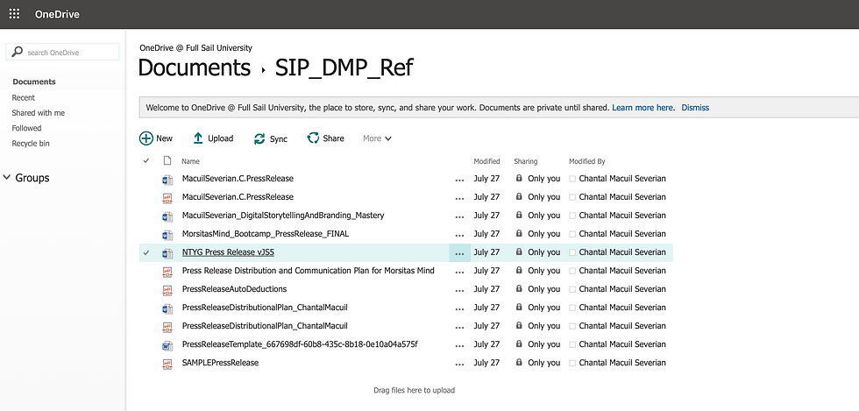Click PDF icon for PressReleaseAutoDeductions
This screenshot has width=859, height=411.
coord(167,290)
